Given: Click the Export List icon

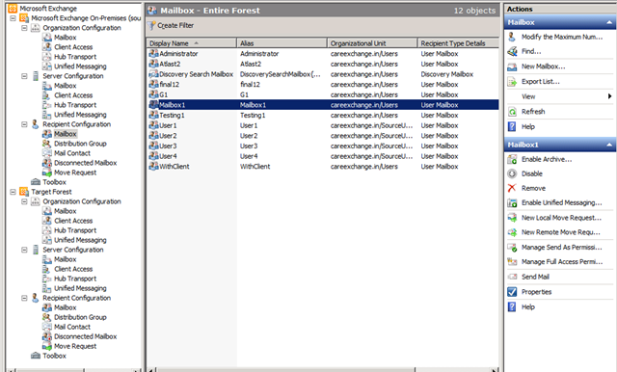Looking at the screenshot, I should point(512,81).
